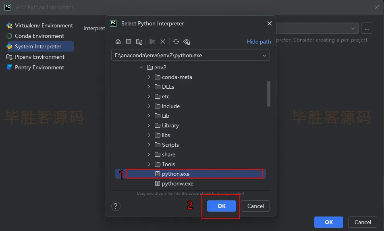Select the Scripts folder label
384x231 pixels.
coord(170,145)
